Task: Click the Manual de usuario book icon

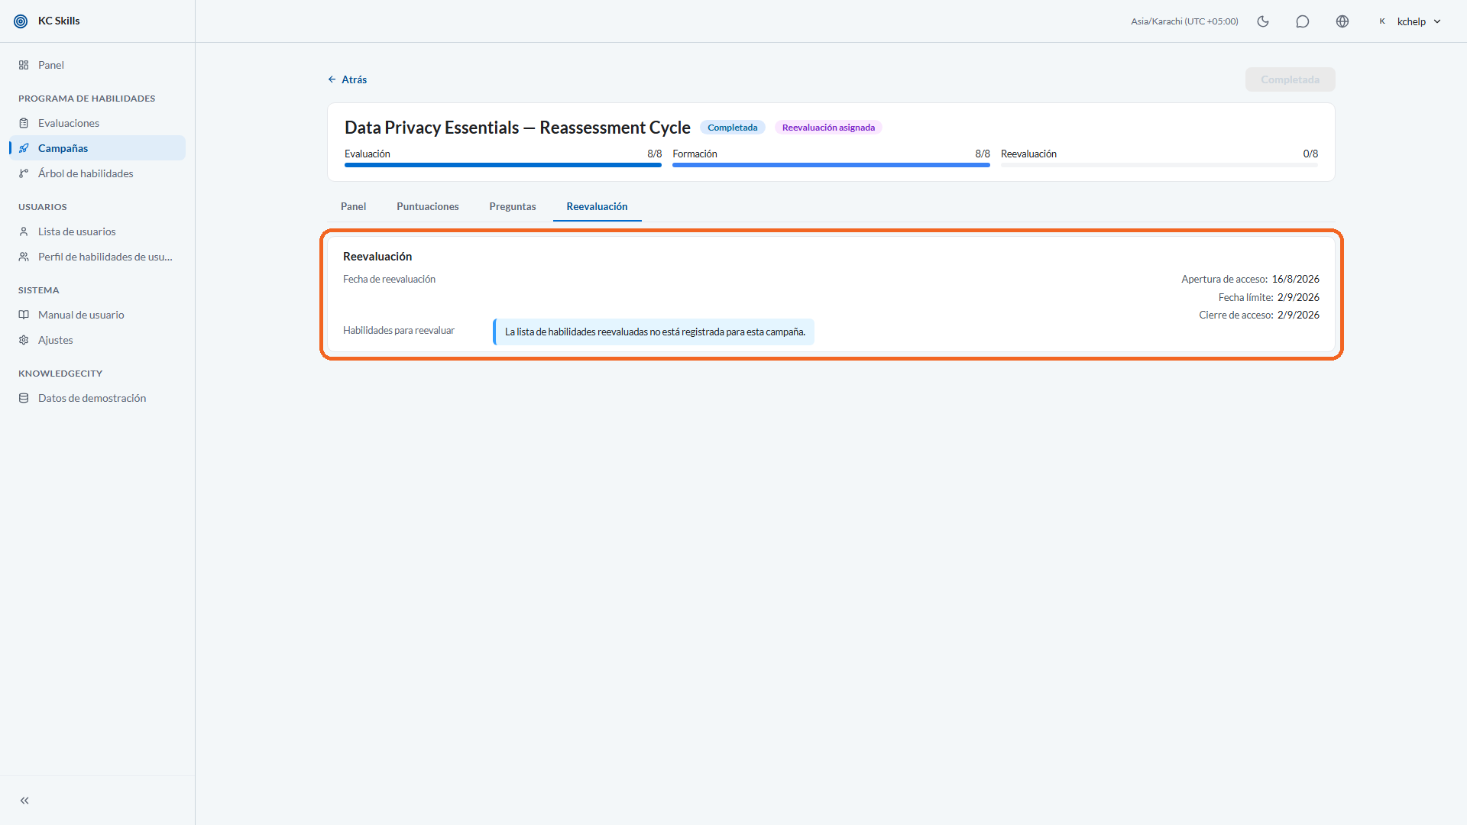Action: 24,315
